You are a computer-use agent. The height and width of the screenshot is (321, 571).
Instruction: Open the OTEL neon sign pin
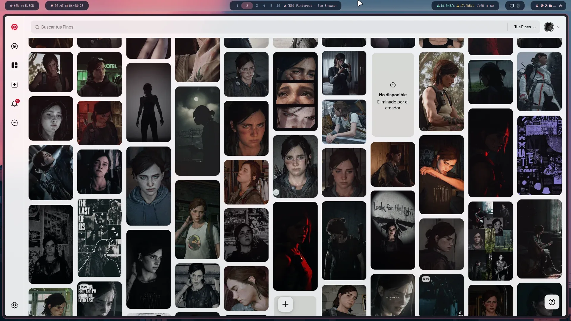[100, 74]
